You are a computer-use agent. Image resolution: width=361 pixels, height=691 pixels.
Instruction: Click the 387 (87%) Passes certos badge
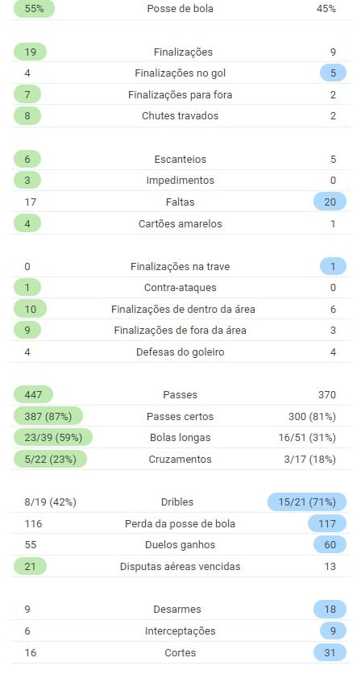pyautogui.click(x=48, y=416)
